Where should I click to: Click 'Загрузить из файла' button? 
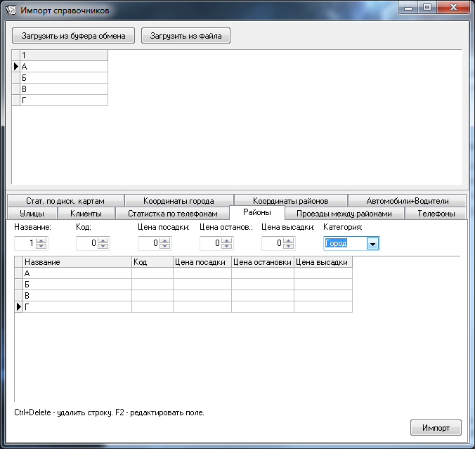(186, 36)
